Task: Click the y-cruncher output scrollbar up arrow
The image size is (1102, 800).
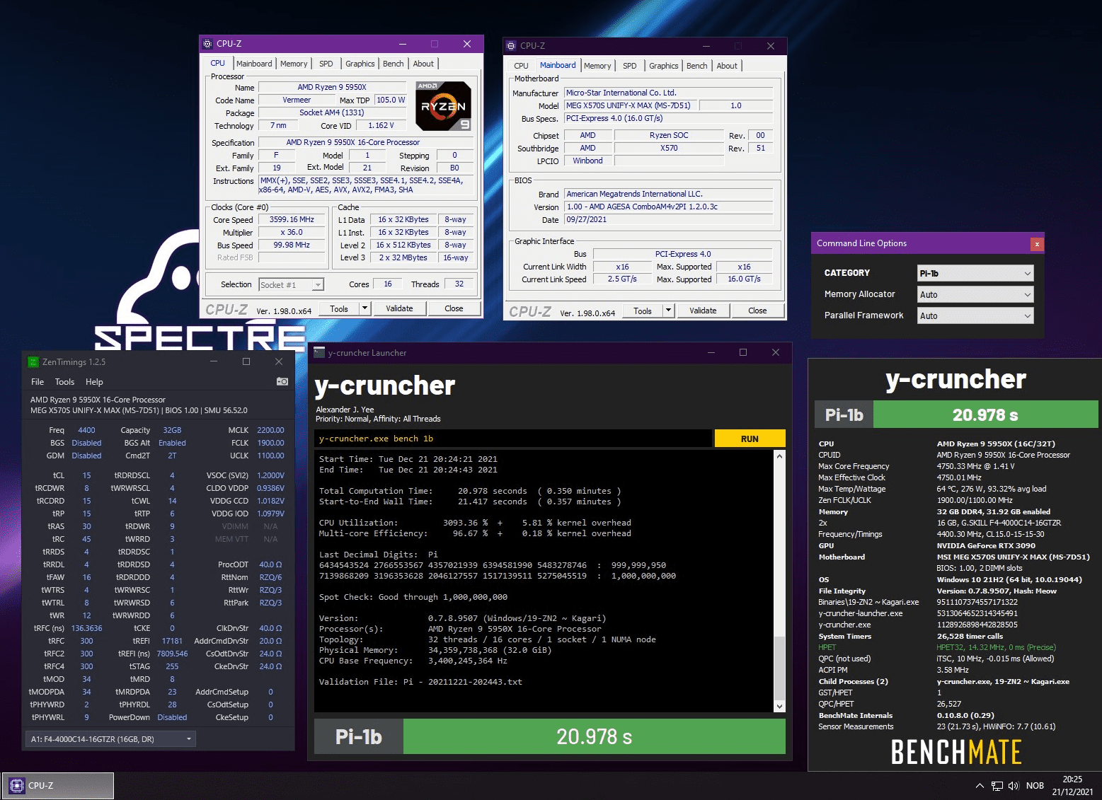Action: point(779,456)
